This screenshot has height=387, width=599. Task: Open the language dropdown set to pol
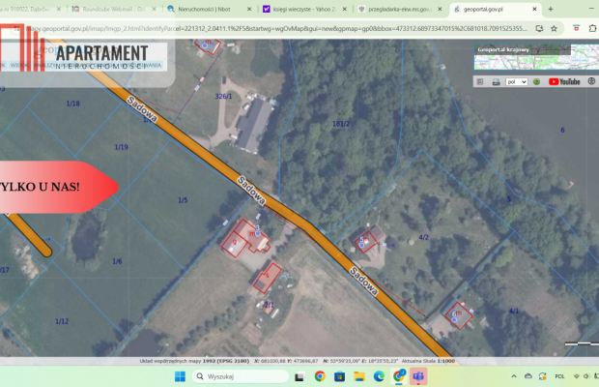click(517, 82)
